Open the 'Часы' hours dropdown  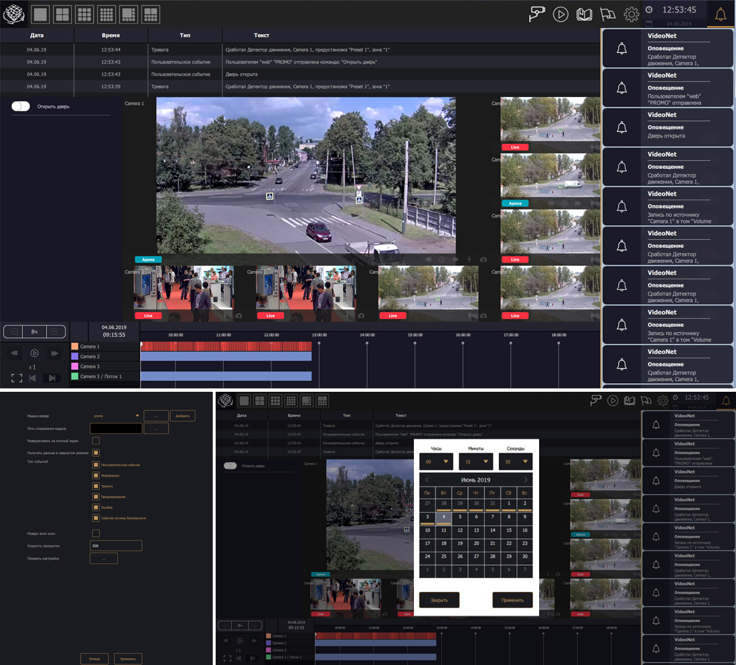(x=436, y=462)
